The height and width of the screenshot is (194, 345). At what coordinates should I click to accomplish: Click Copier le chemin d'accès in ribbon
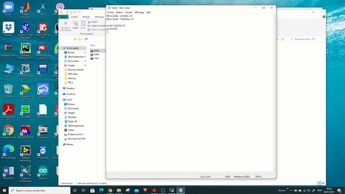(x=97, y=26)
